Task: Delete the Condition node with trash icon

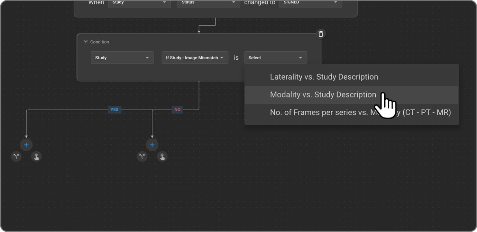Action: (321, 34)
